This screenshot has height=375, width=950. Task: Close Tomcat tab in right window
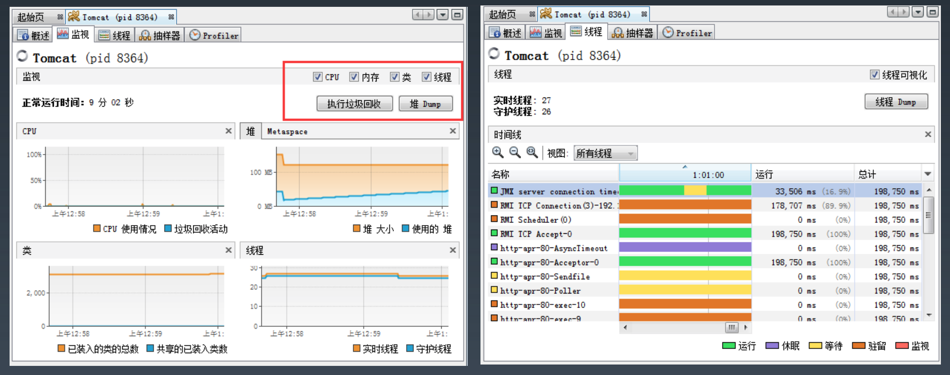[644, 15]
